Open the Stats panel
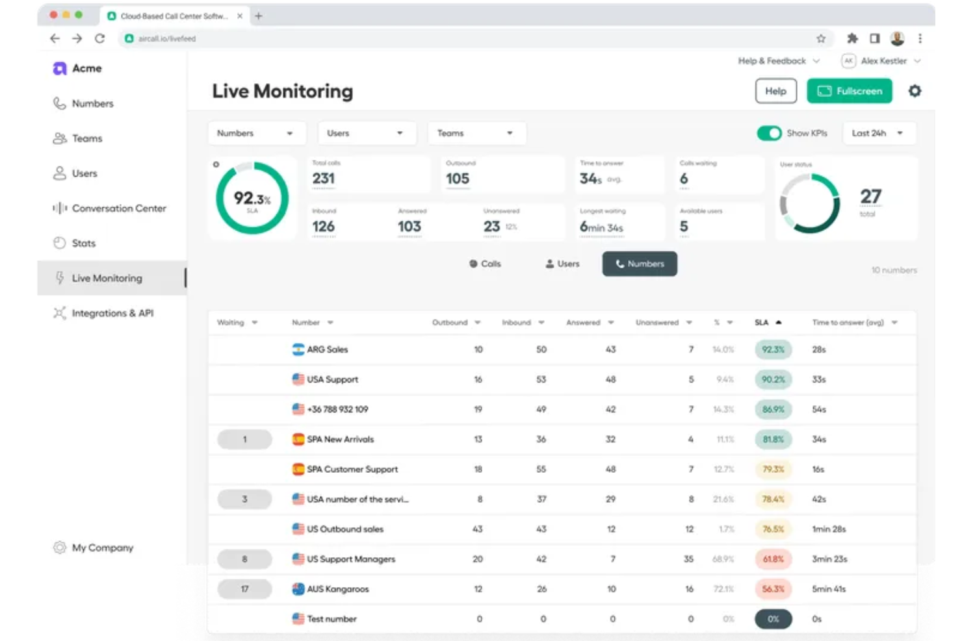 [x=84, y=243]
